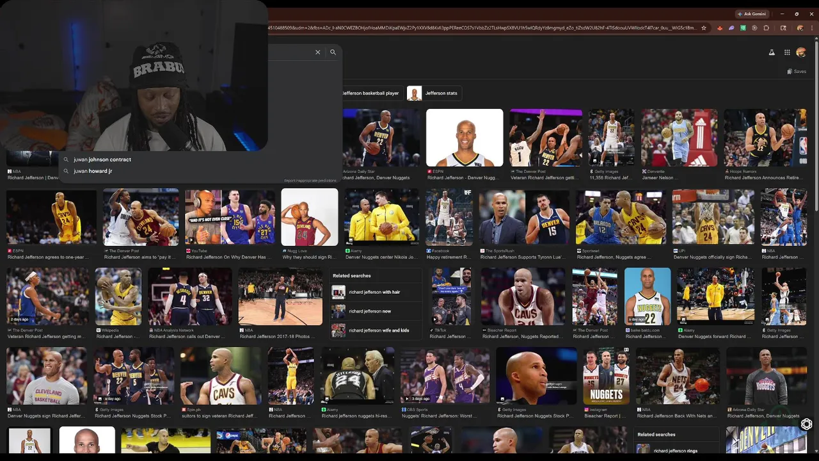Open related search 'richard jefferson rings'
This screenshot has width=819, height=461.
(677, 450)
